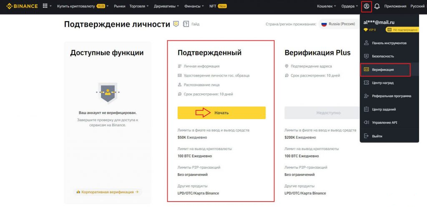Open the Рынки menu item
This screenshot has height=207, width=427.
pos(119,6)
